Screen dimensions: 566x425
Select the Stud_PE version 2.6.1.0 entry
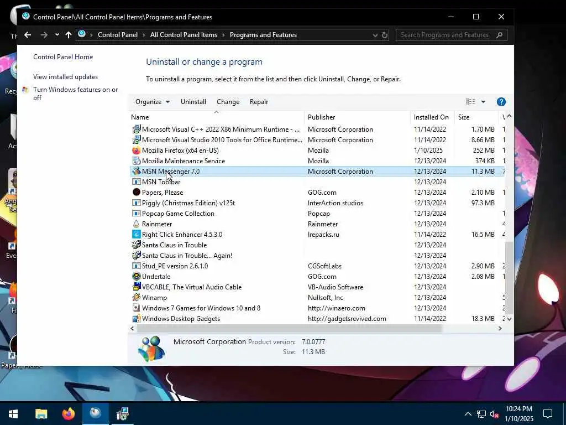click(175, 266)
